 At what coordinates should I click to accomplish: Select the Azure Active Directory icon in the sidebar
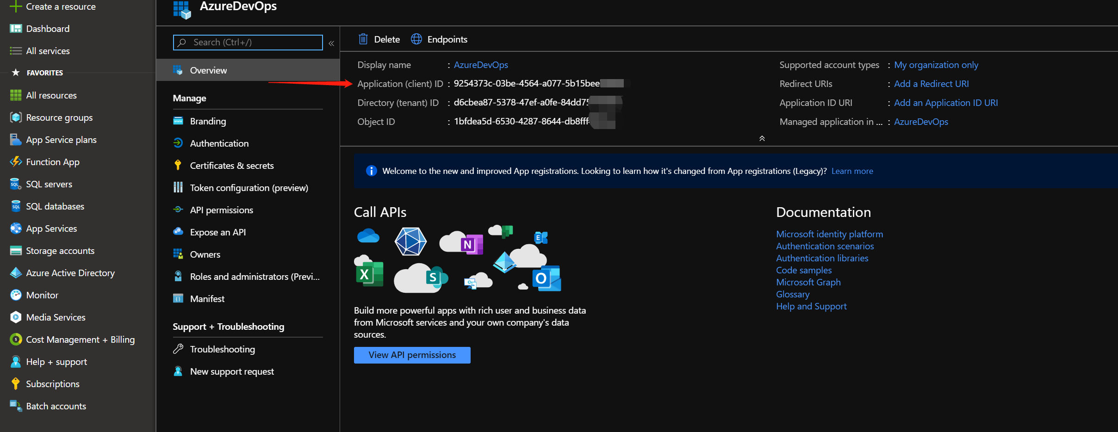point(16,273)
